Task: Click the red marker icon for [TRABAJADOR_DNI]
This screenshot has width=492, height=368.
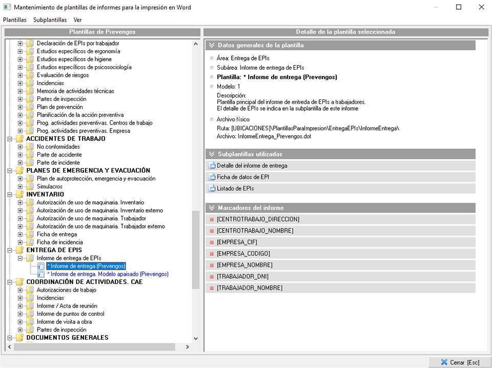Action: 211,276
